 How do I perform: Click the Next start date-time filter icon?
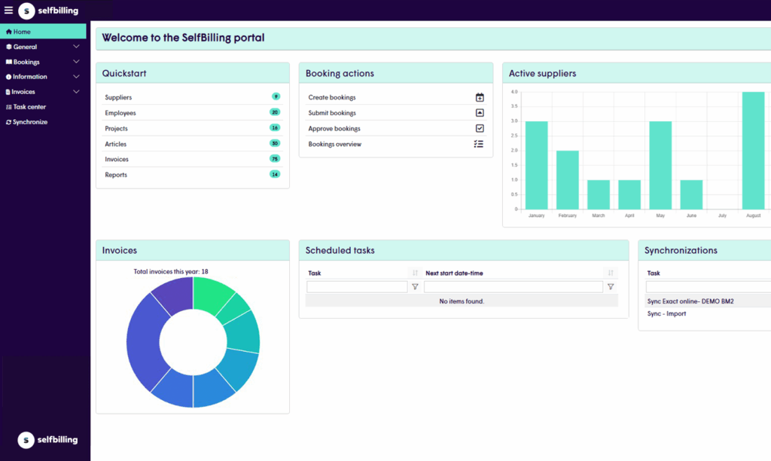(611, 287)
